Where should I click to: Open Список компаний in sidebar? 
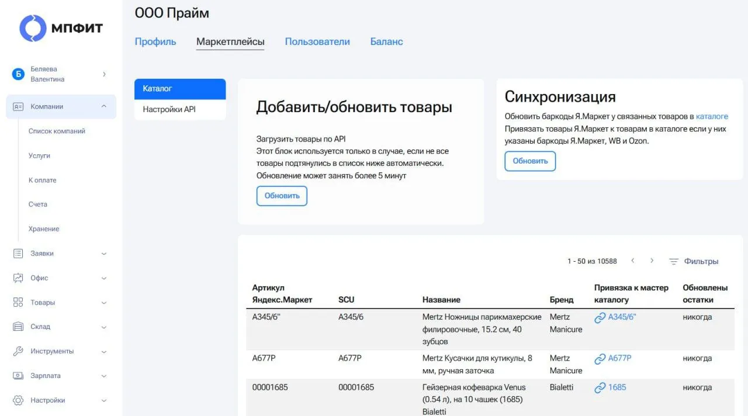click(57, 131)
